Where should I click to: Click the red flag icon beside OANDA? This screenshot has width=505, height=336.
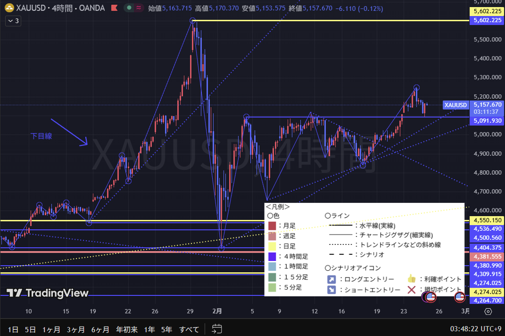[x=114, y=8]
